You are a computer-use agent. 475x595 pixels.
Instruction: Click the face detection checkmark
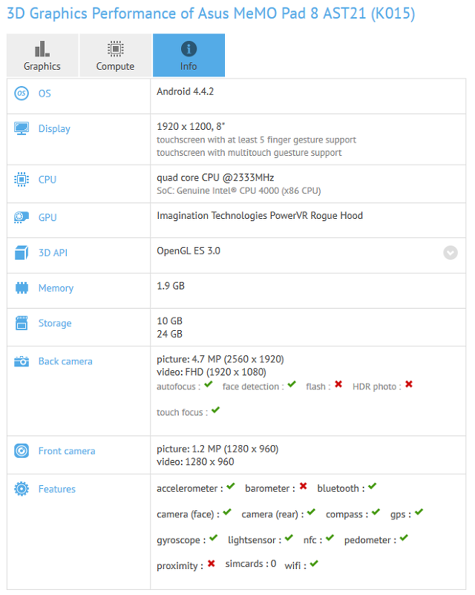click(292, 384)
